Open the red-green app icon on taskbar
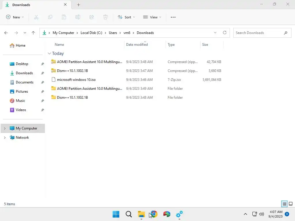This screenshot has height=221, width=295. tap(167, 214)
